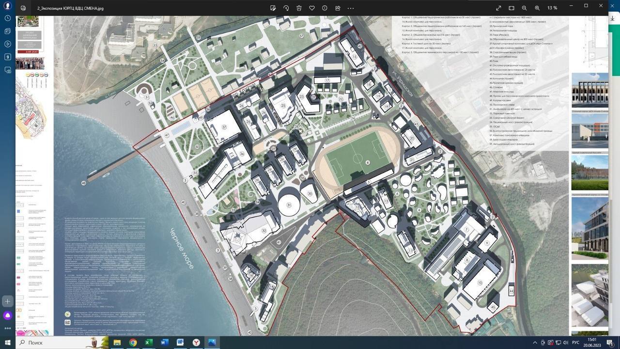Image resolution: width=620 pixels, height=349 pixels.
Task: Open the video play icon in the sidebar
Action: click(x=8, y=44)
